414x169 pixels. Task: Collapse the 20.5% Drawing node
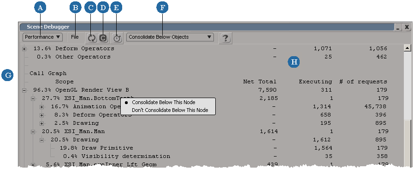tap(41, 140)
